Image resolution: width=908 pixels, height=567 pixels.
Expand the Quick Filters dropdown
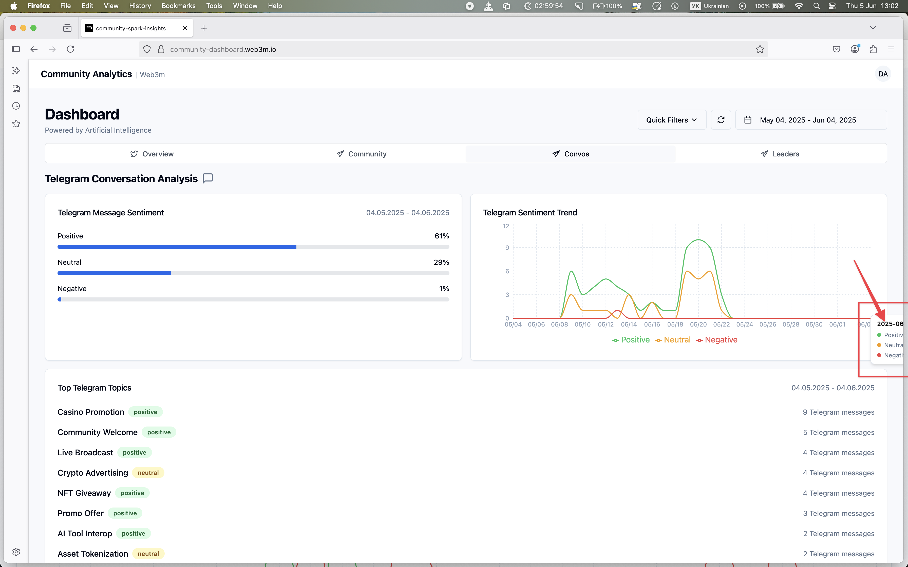pyautogui.click(x=672, y=120)
